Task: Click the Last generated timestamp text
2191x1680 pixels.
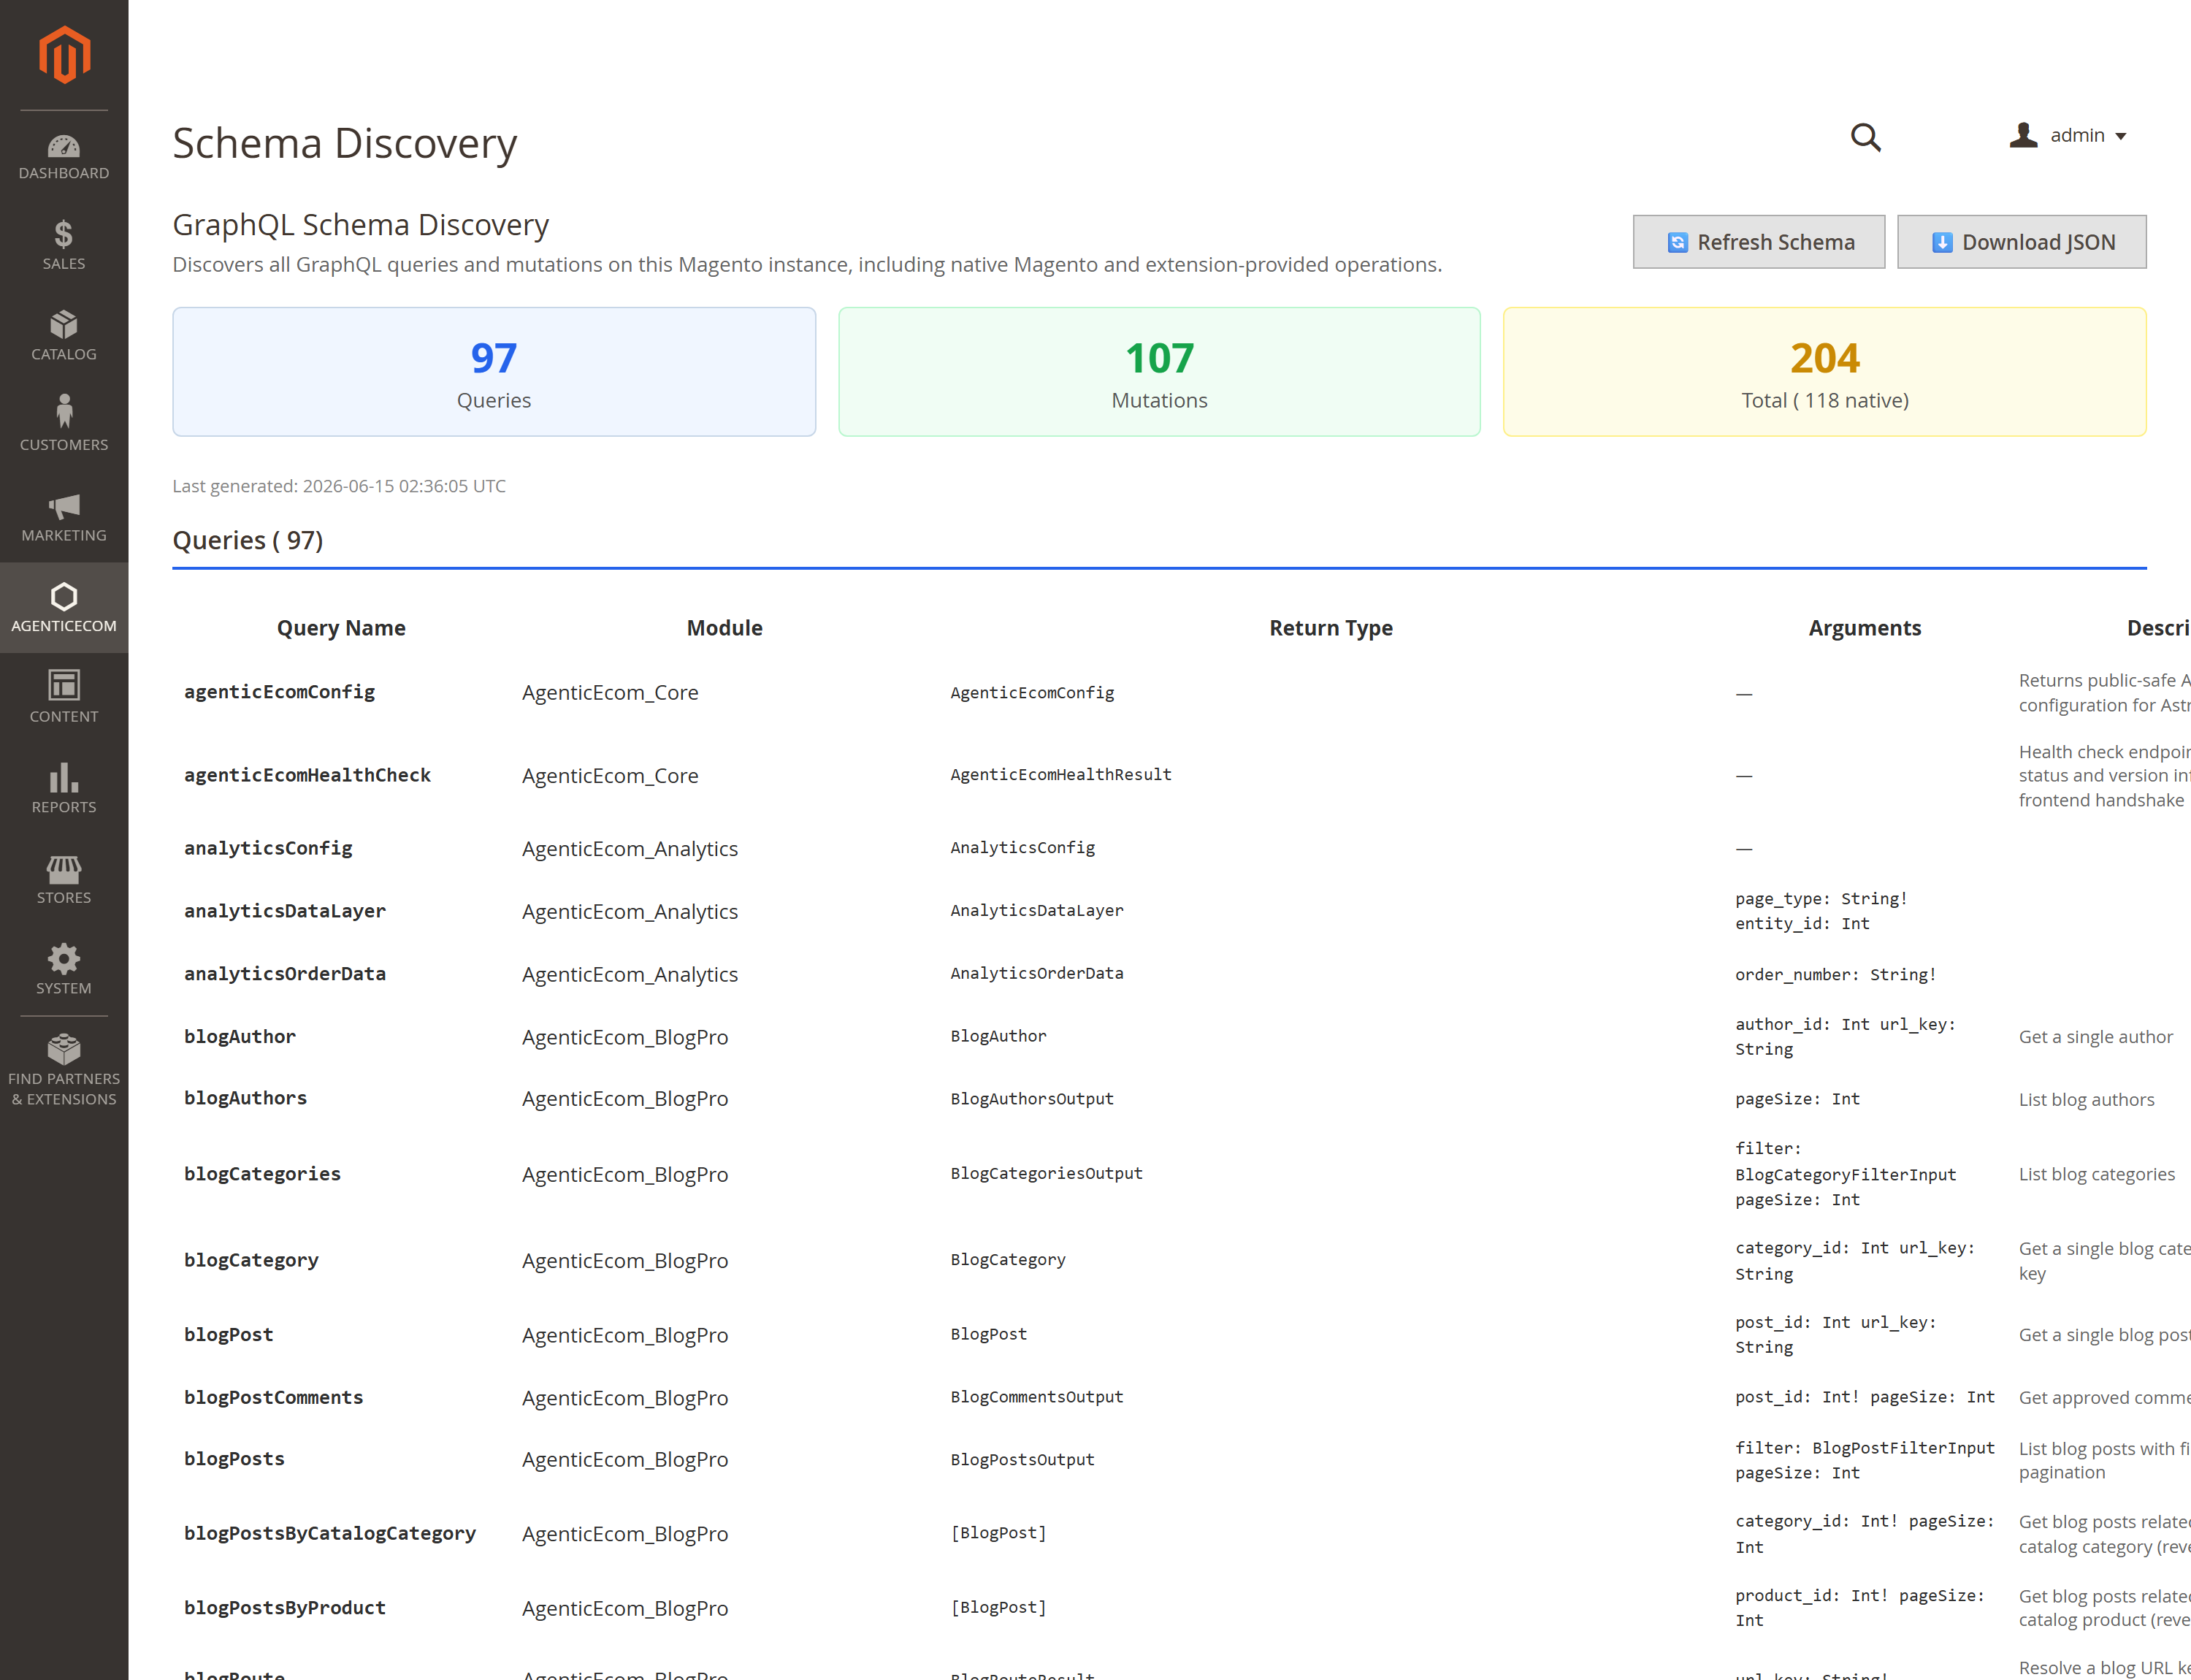Action: click(339, 486)
